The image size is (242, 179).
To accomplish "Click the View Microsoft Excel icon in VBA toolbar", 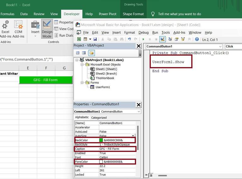I will tap(79, 39).
